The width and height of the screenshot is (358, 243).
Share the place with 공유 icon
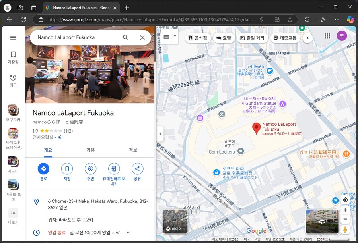(138, 169)
